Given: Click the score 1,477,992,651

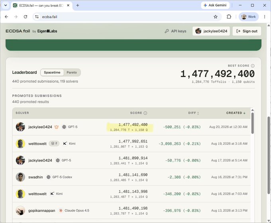Looking at the screenshot, I should pyautogui.click(x=133, y=141).
